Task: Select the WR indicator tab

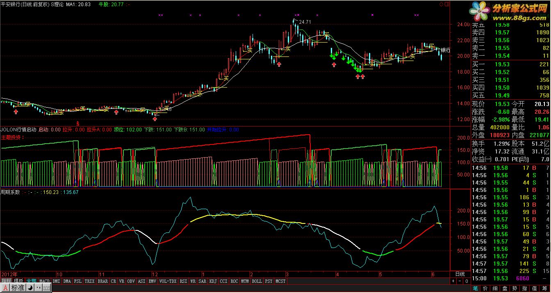Action: (x=193, y=281)
